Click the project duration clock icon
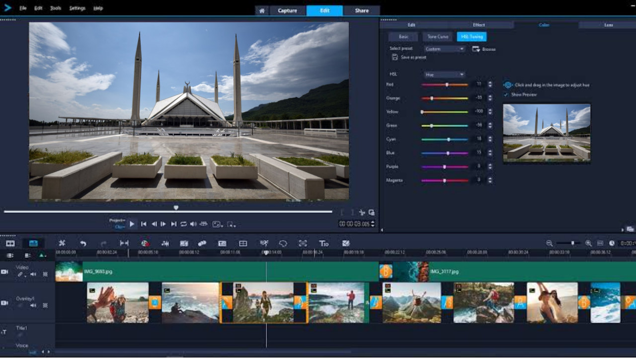Image resolution: width=636 pixels, height=358 pixels. pos(612,243)
